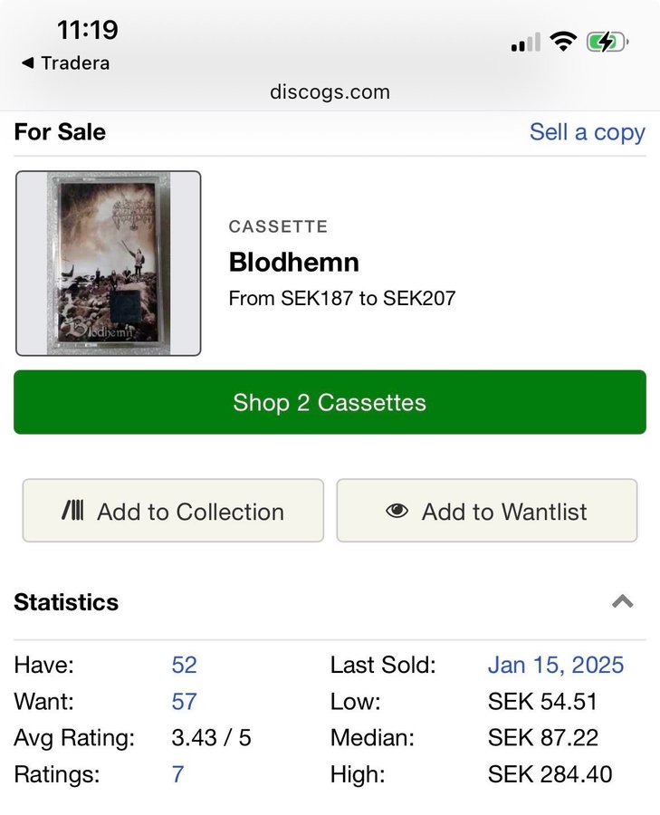Tap the For Sale heading
This screenshot has width=660, height=815.
pyautogui.click(x=60, y=132)
